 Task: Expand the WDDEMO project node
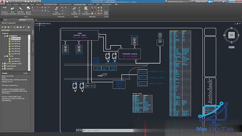[3, 69]
